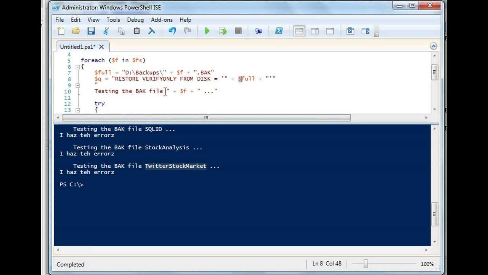Collapse the try block at line 13
The image size is (488, 275).
77,110
